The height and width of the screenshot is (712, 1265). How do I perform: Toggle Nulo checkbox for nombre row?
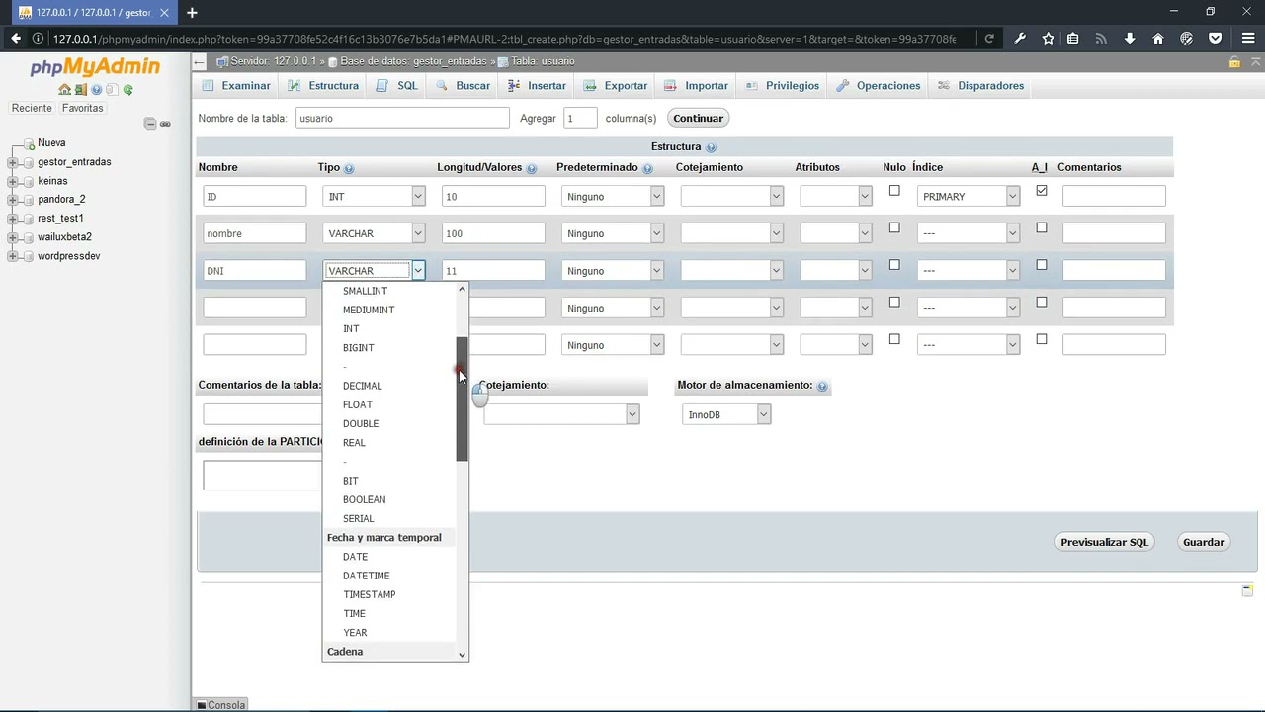point(894,227)
